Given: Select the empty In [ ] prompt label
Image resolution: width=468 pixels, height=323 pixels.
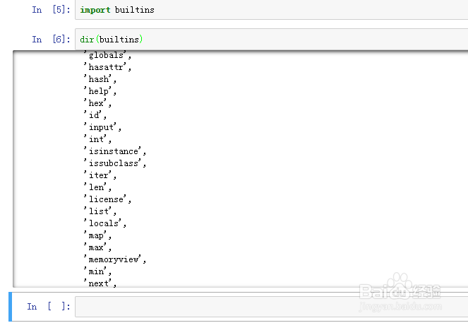Looking at the screenshot, I should pos(49,307).
